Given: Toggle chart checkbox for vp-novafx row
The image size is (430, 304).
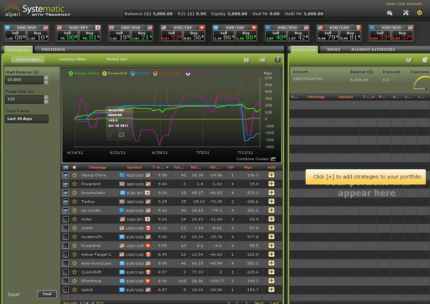Looking at the screenshot, I should pos(66,210).
